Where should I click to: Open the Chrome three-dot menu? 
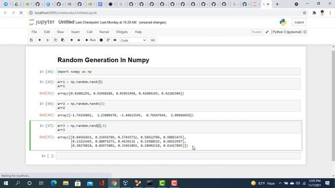click(330, 13)
